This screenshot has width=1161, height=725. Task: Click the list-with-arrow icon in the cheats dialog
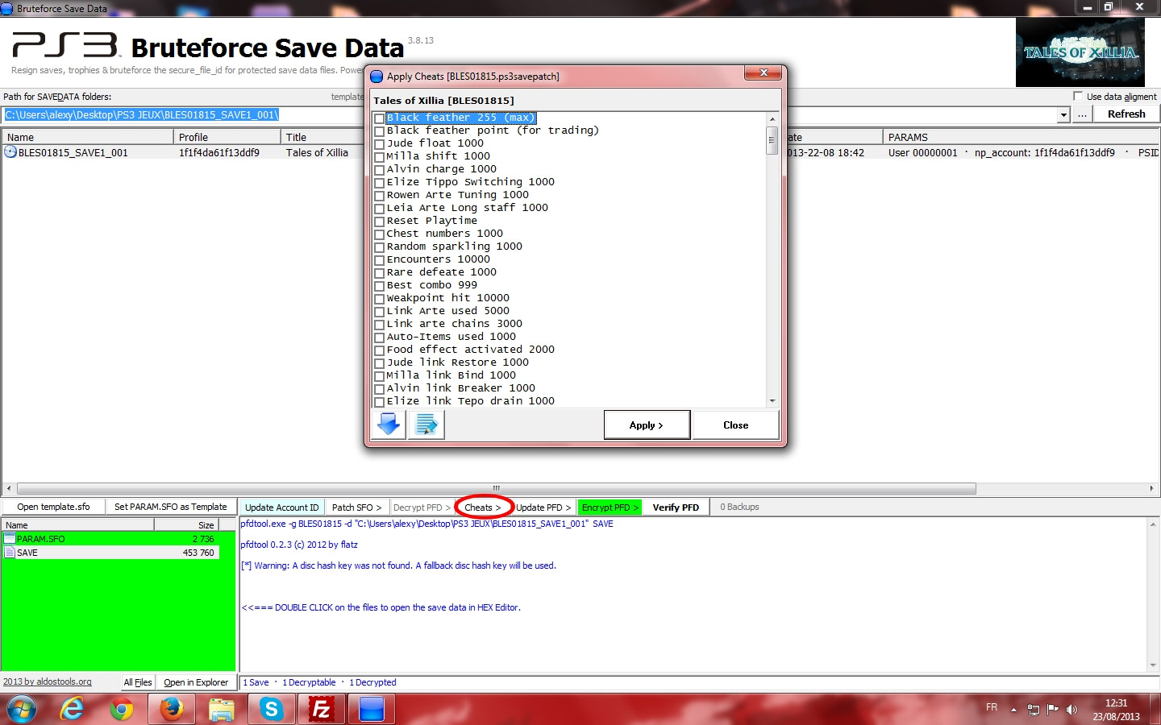[427, 425]
